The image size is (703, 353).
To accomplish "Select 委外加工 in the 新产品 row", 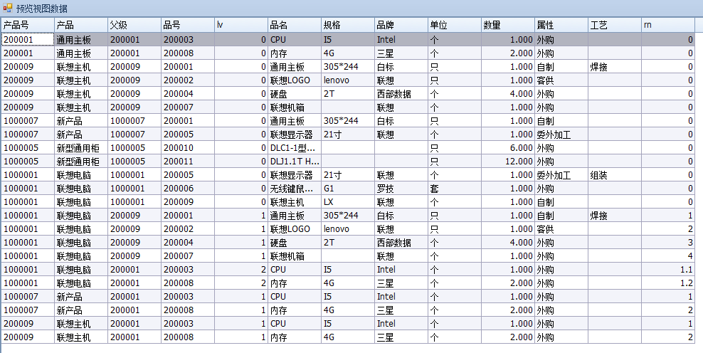I will pyautogui.click(x=561, y=135).
